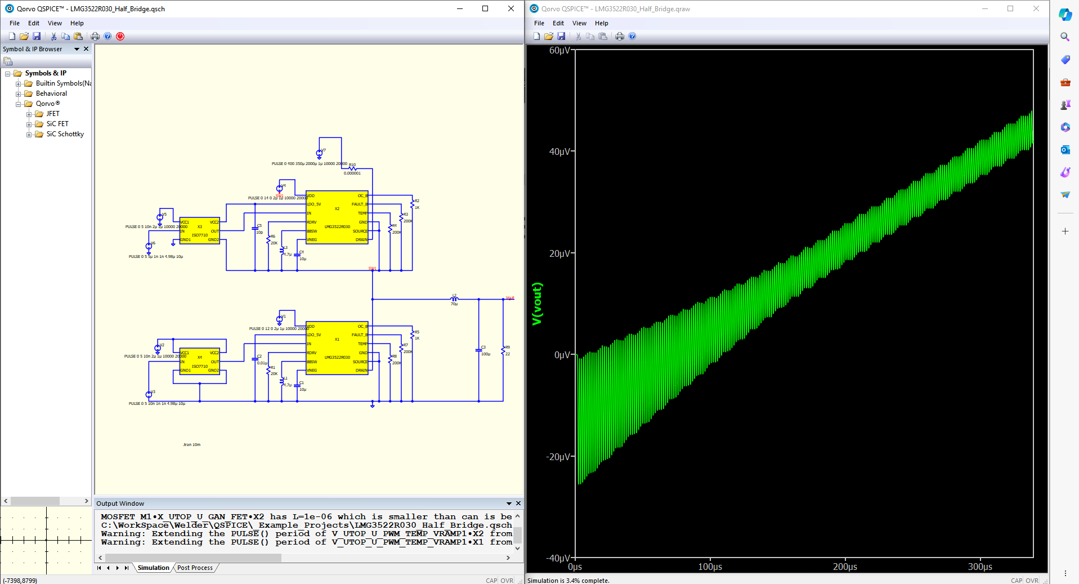Viewport: 1079px width, 584px height.
Task: Switch to the Post Process tab
Action: pos(195,568)
